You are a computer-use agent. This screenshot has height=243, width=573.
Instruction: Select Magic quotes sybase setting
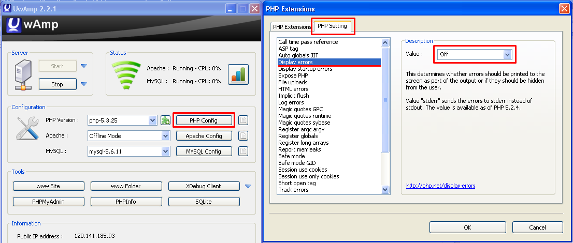[329, 123]
